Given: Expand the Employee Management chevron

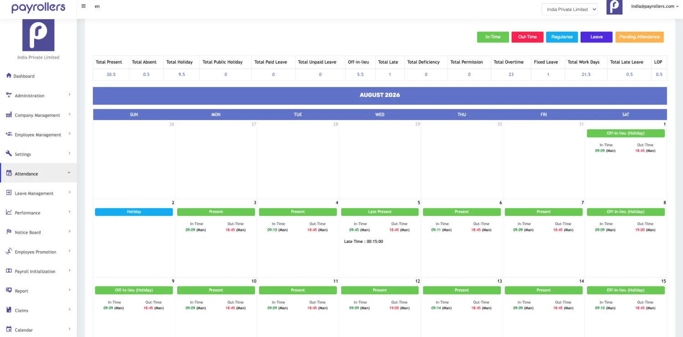Looking at the screenshot, I should (70, 134).
